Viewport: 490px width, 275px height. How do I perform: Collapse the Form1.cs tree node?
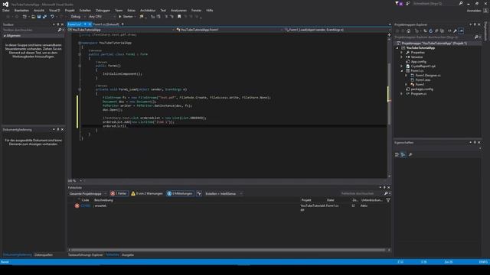402,71
